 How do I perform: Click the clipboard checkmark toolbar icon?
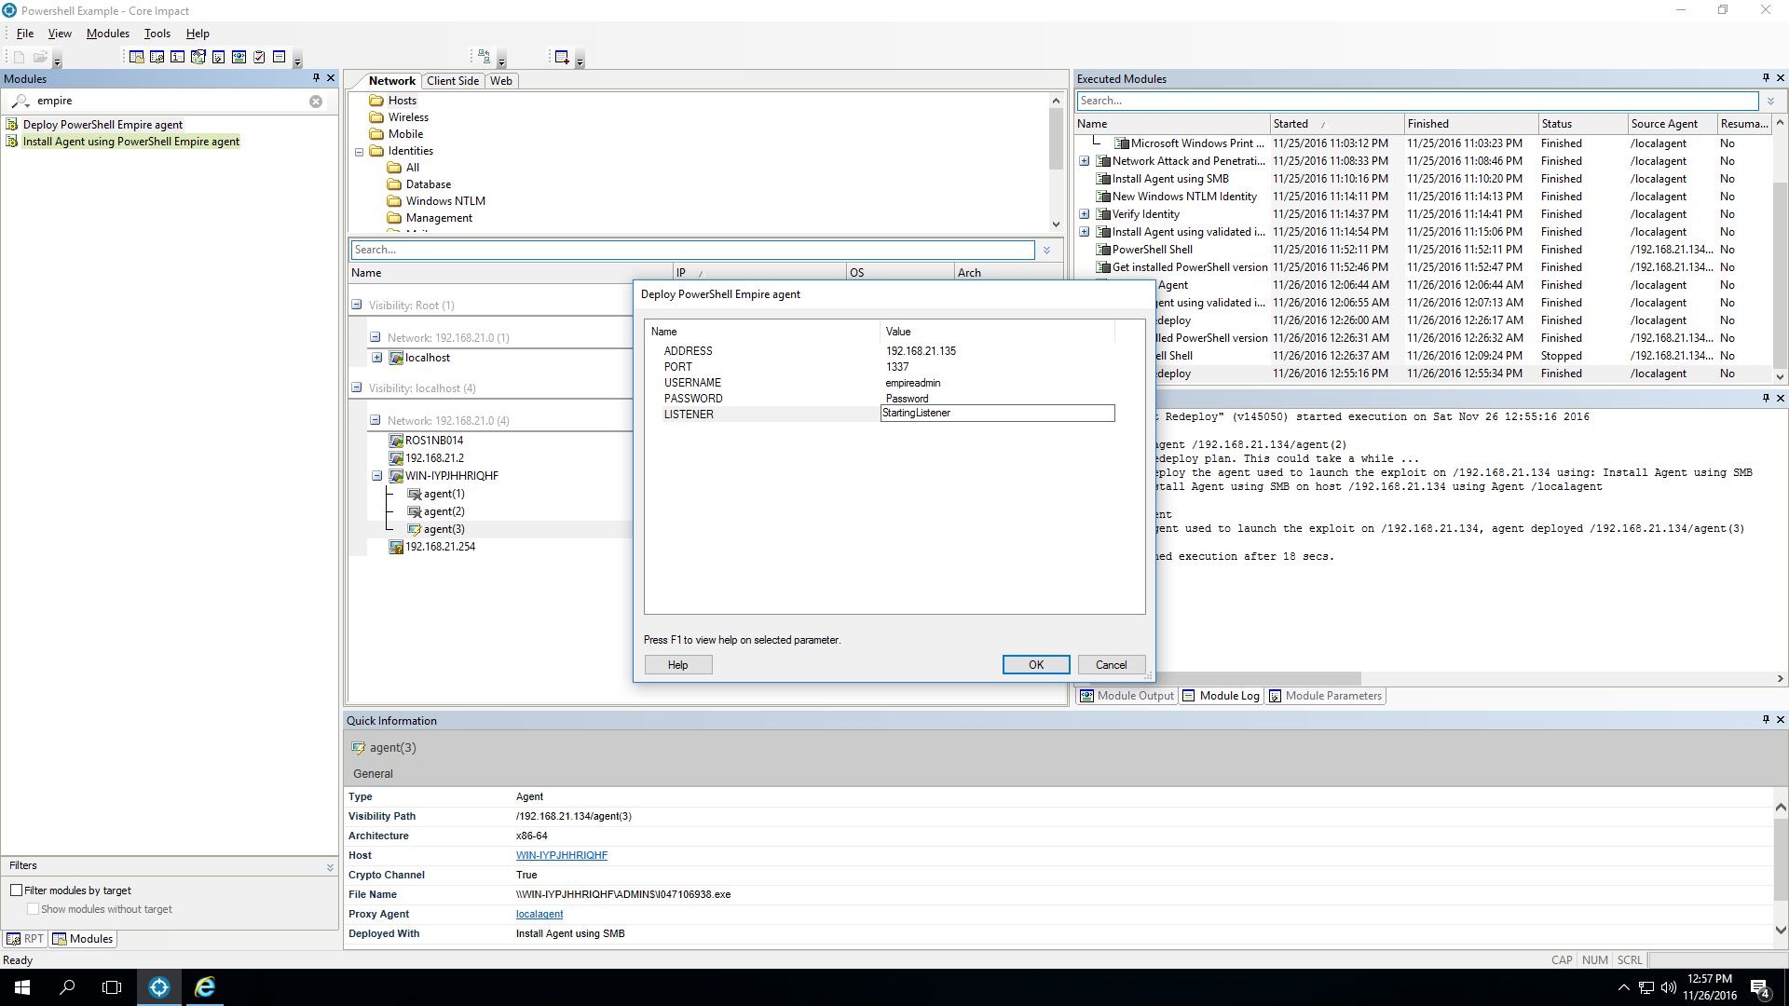[259, 57]
